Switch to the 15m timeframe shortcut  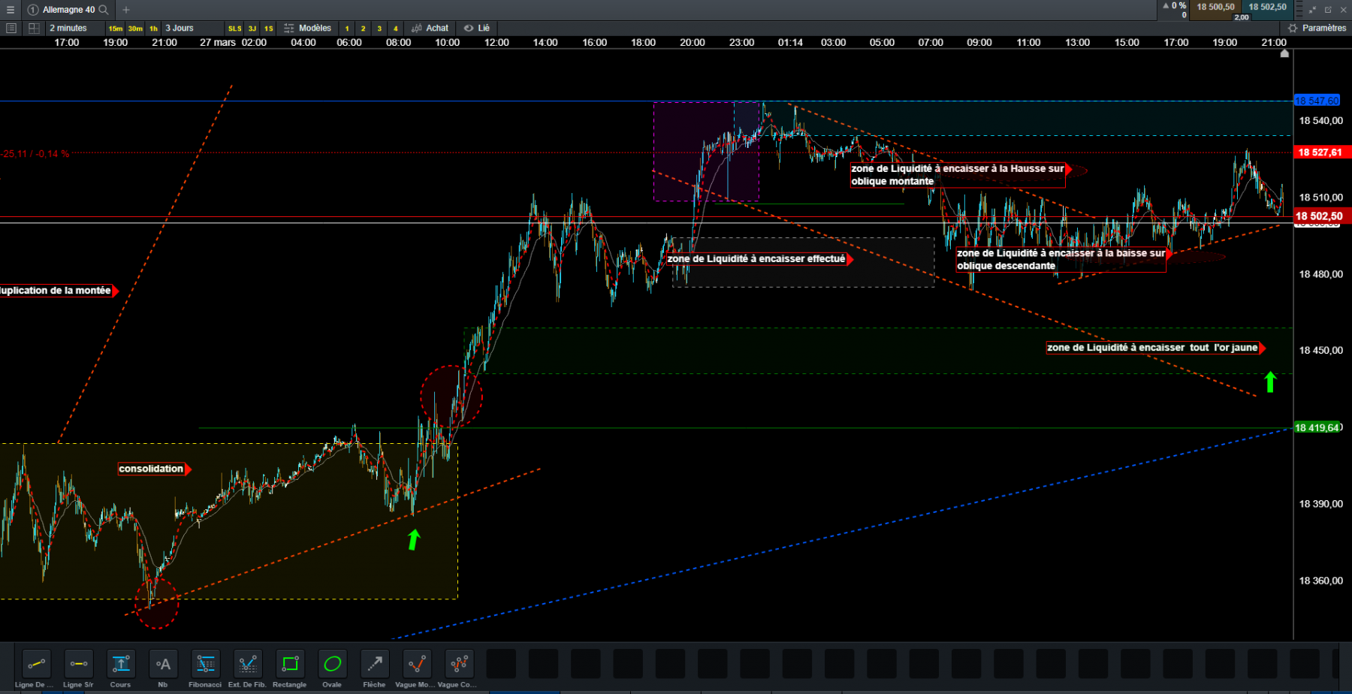[115, 29]
